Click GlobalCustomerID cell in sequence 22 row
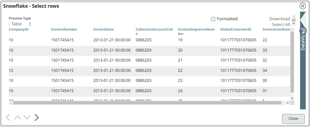 tap(238, 70)
